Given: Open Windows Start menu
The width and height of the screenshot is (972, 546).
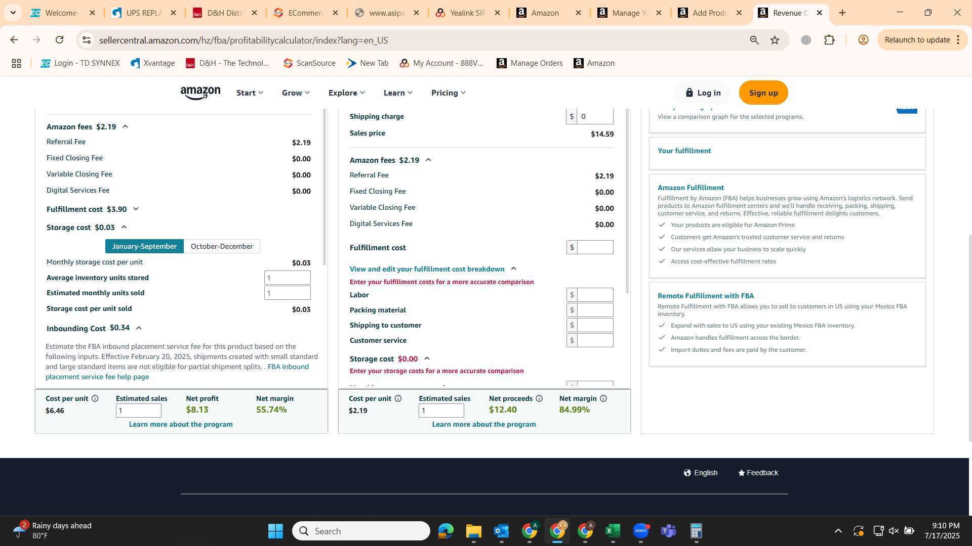Looking at the screenshot, I should click(275, 531).
